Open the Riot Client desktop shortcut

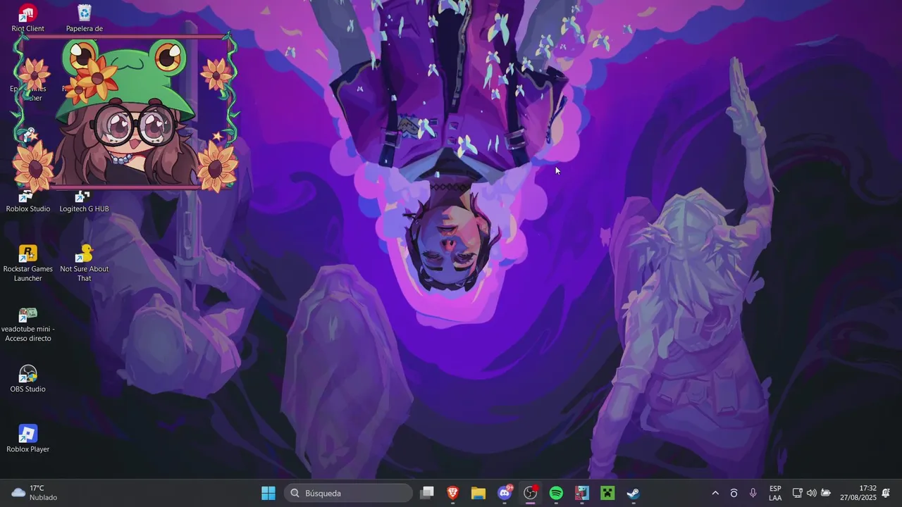point(27,17)
